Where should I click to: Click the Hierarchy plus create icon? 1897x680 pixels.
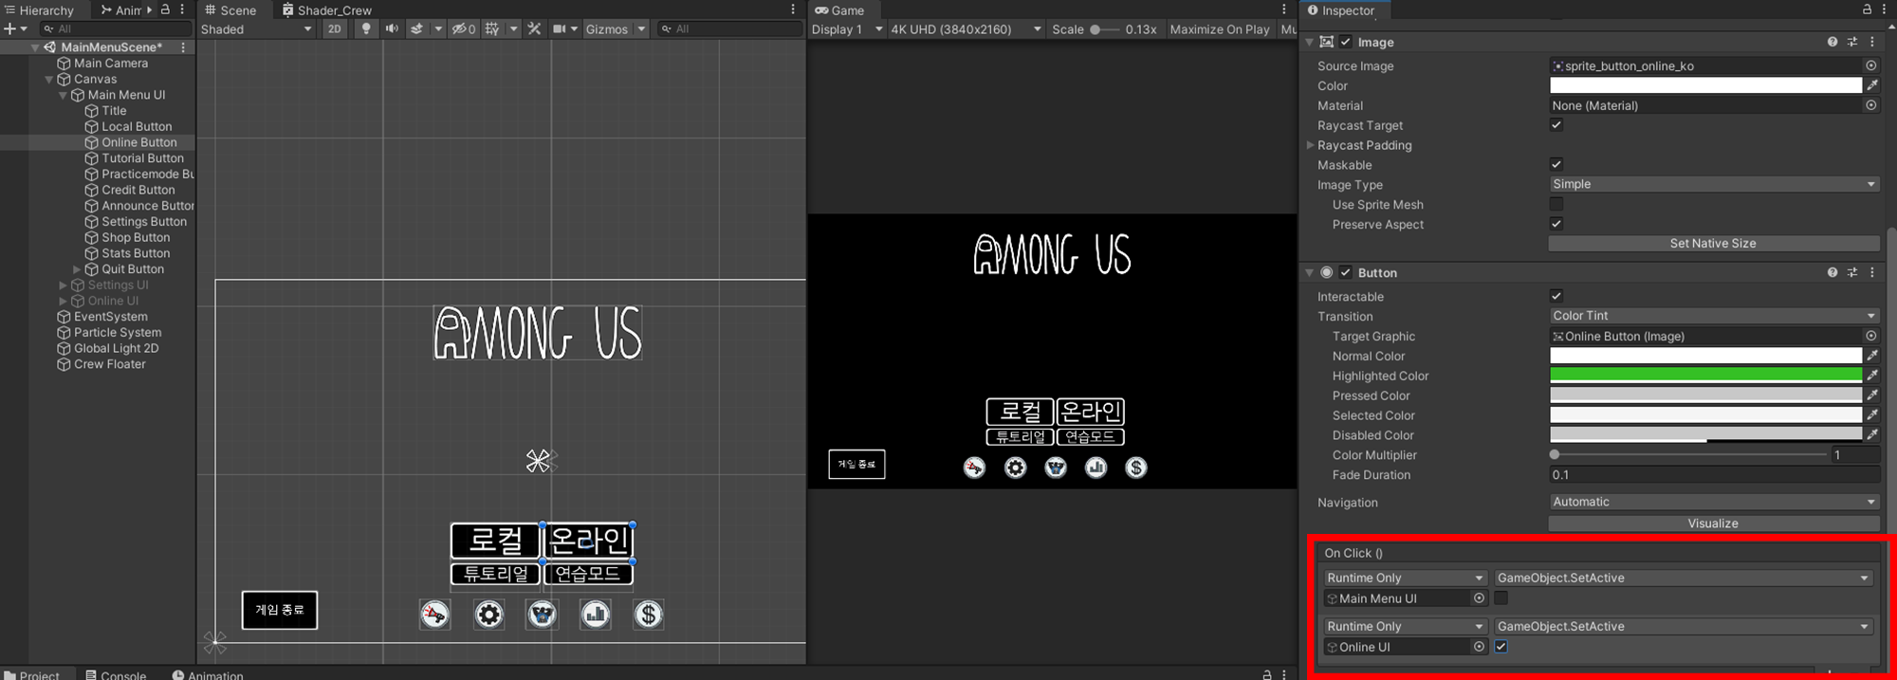click(x=9, y=29)
